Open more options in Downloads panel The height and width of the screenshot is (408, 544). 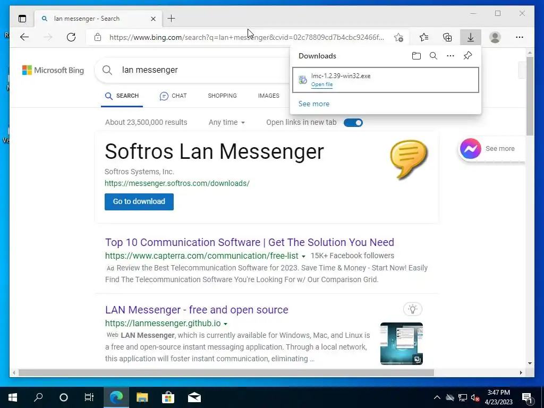pyautogui.click(x=450, y=56)
